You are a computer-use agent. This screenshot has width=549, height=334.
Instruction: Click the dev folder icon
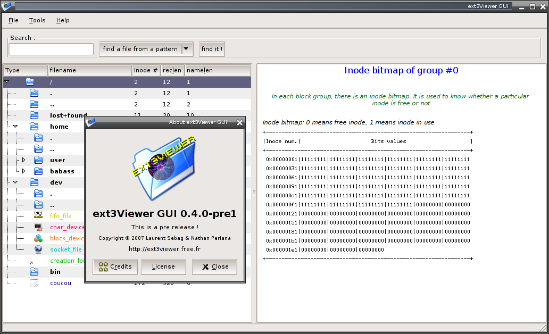point(34,182)
